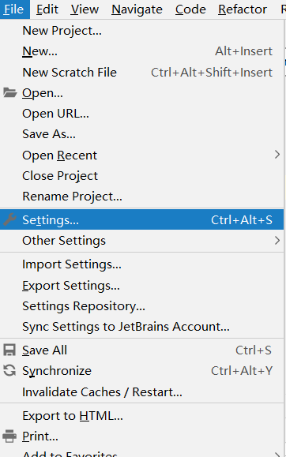Click the printer icon beside Print
Viewport: 286px width, 457px height.
pos(9,436)
